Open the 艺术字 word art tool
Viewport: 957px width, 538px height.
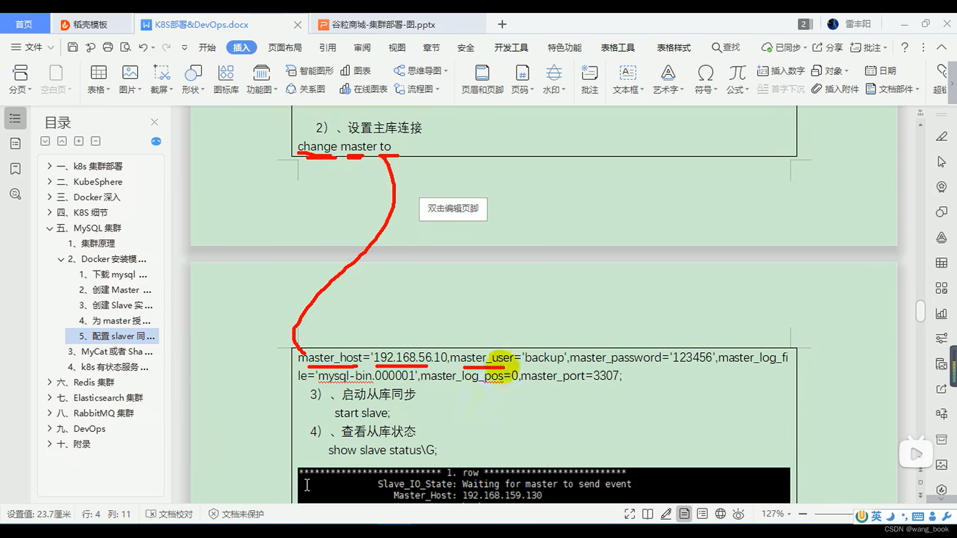click(x=668, y=79)
